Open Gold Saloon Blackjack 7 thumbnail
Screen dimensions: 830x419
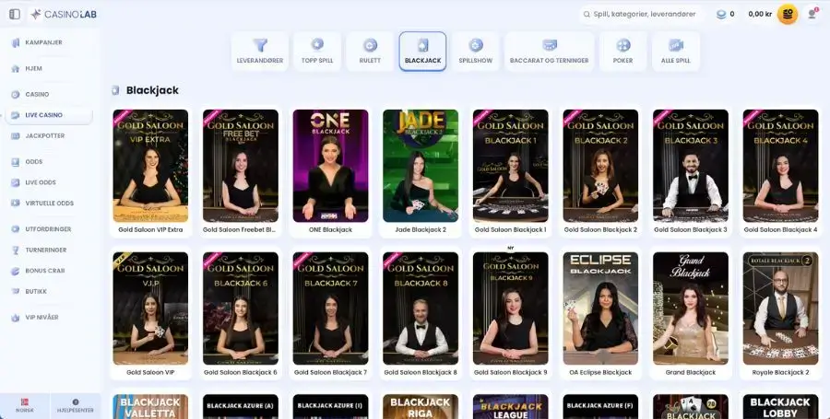tap(330, 308)
